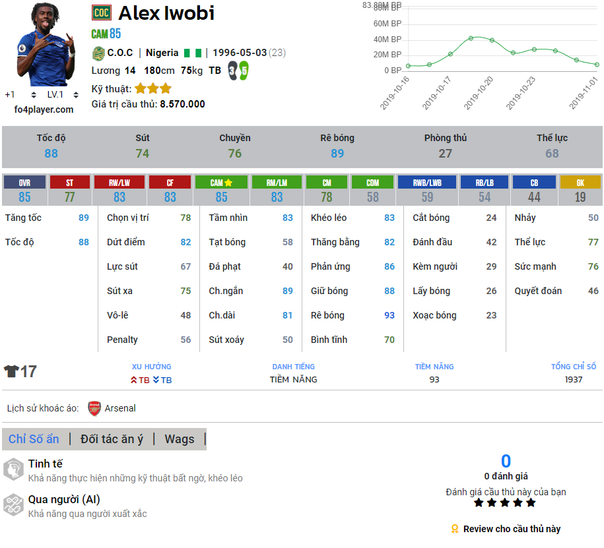Click the dark weak foot icon
604x548 pixels.
click(x=232, y=71)
